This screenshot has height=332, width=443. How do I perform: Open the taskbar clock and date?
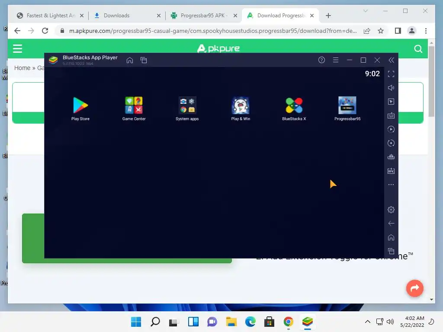(412, 322)
